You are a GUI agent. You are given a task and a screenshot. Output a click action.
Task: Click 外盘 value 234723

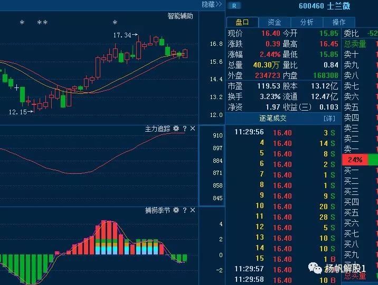268,75
